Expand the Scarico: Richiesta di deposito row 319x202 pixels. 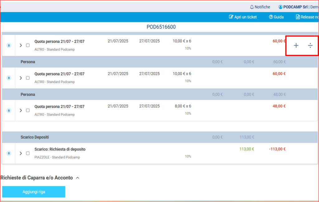21,153
